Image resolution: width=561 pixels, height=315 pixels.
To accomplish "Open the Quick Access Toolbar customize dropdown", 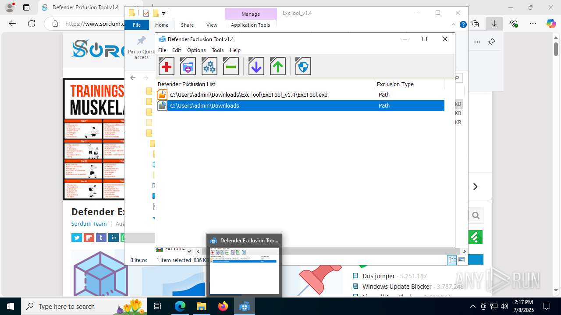I will pos(163,14).
